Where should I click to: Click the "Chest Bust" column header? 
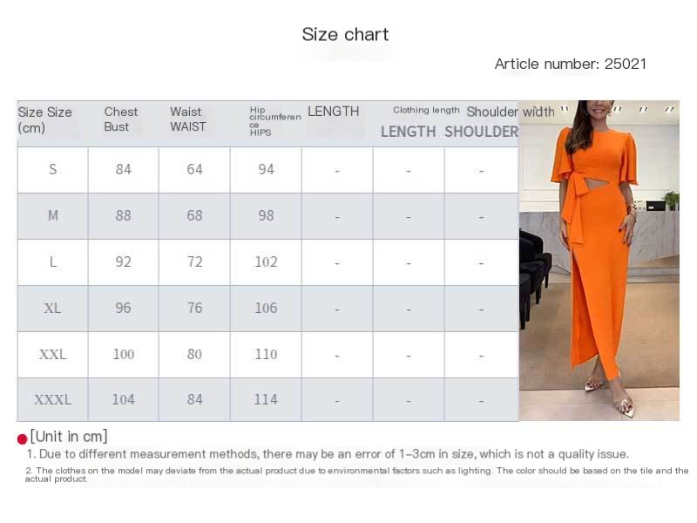pos(121,119)
